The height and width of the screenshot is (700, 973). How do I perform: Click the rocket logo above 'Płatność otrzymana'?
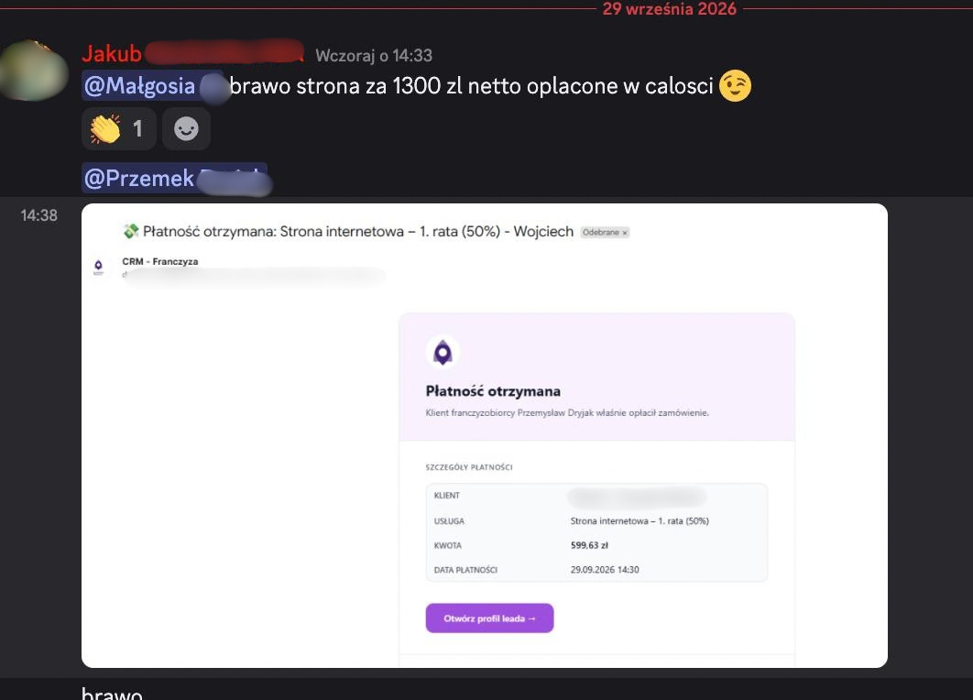click(443, 353)
